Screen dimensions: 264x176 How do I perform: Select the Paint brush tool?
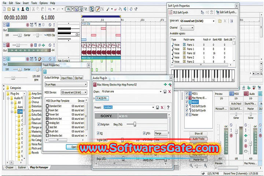click(108, 9)
